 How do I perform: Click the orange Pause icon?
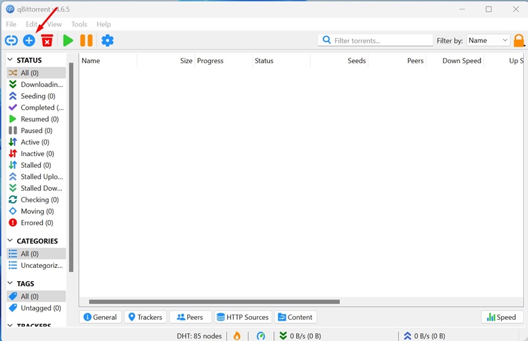[86, 41]
